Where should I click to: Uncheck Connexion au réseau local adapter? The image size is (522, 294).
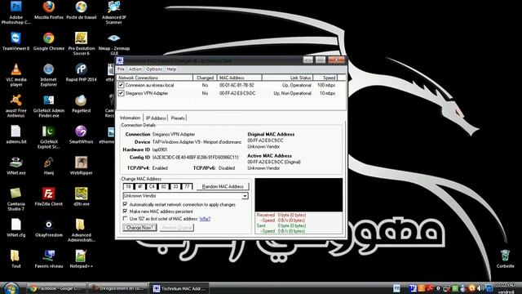pos(121,85)
